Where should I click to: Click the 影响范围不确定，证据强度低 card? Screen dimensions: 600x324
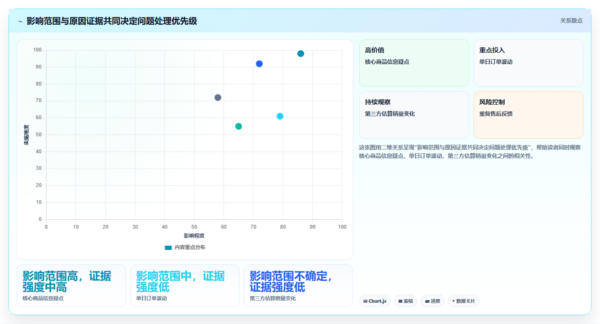(298, 286)
